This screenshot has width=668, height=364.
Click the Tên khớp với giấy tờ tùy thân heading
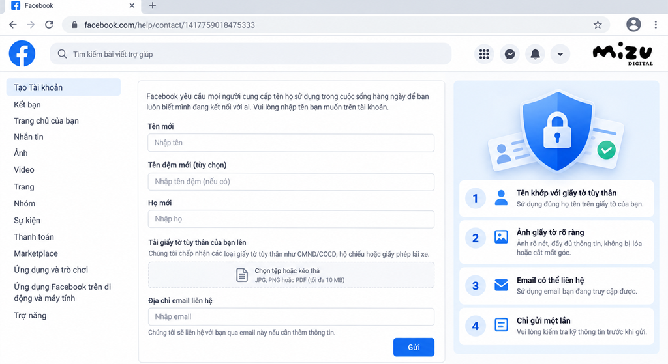pos(566,193)
